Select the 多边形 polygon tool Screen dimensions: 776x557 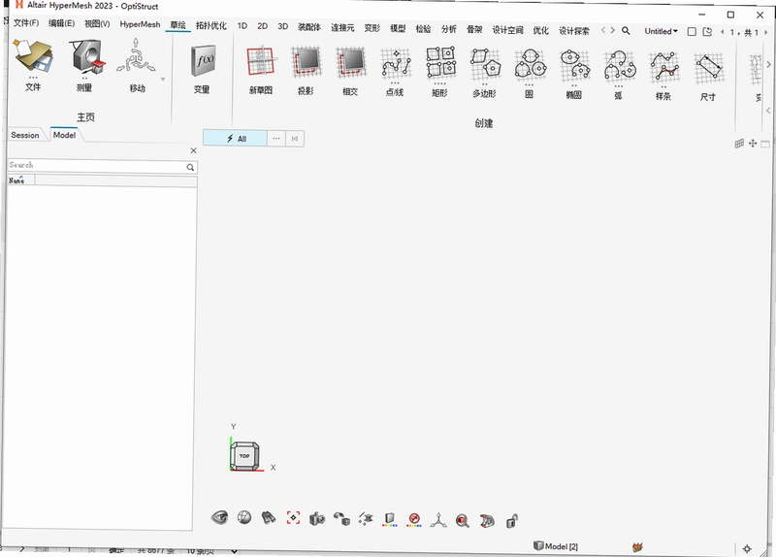click(485, 64)
